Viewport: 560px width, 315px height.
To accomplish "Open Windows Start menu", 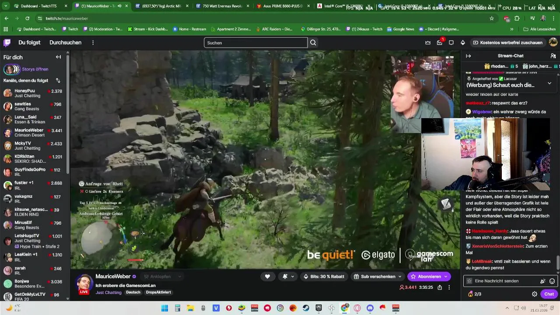I will 164,308.
